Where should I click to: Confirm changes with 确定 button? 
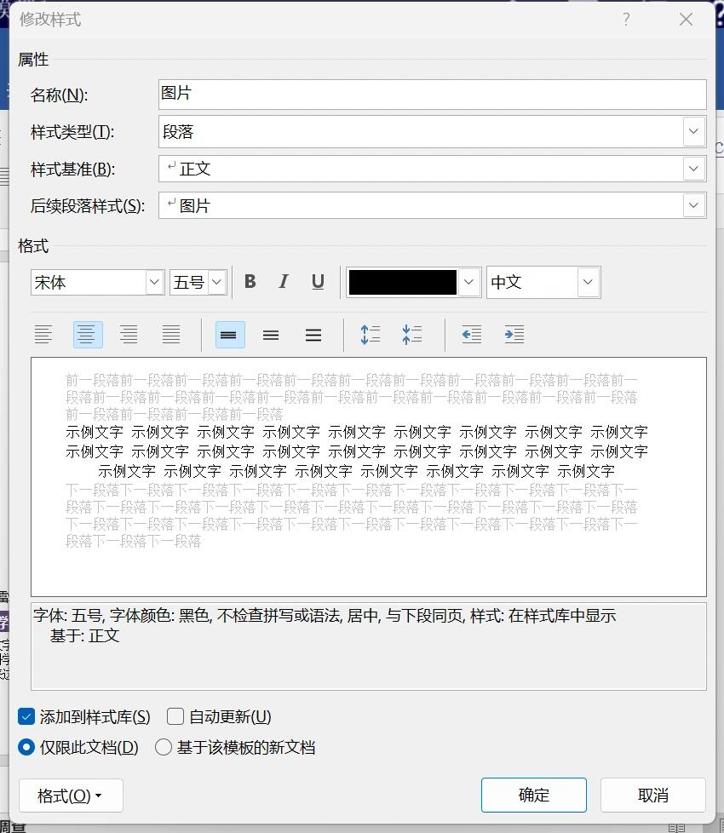pos(534,795)
